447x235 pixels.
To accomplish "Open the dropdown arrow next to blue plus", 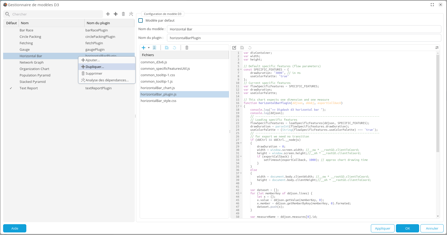I will 149,48.
